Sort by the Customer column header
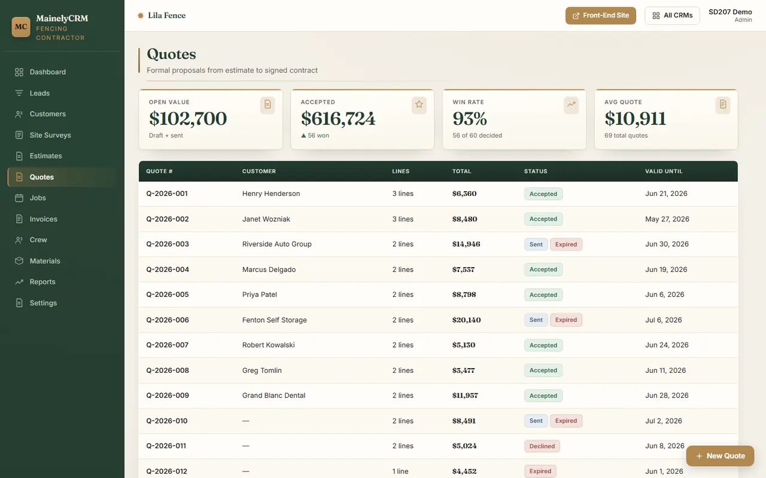 (x=259, y=171)
